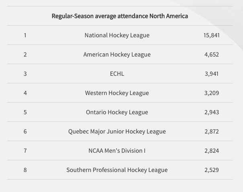This screenshot has height=192, width=243.
Task: Select NCAA Men's Division I row
Action: [120, 151]
